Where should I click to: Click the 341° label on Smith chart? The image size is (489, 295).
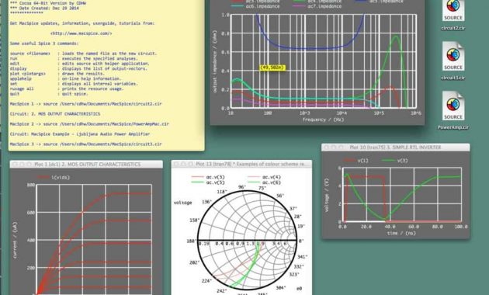302,257
